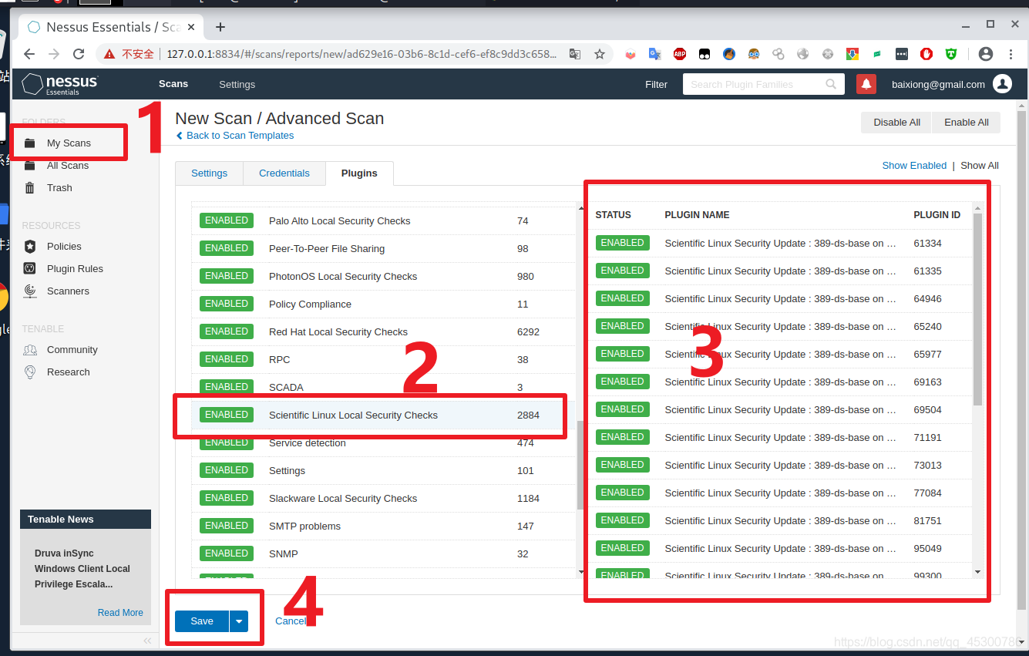Click Enable All button
1029x656 pixels.
coord(967,123)
